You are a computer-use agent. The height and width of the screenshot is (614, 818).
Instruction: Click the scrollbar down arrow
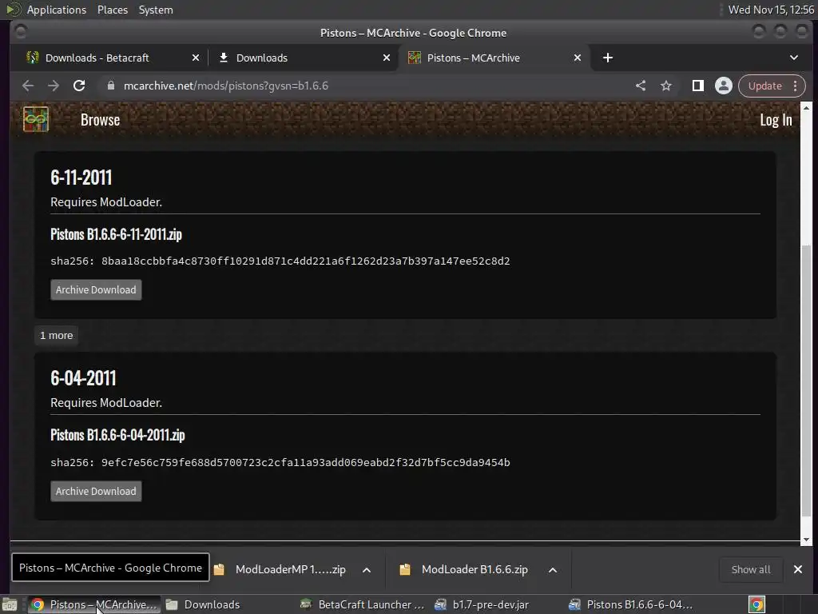[x=806, y=540]
